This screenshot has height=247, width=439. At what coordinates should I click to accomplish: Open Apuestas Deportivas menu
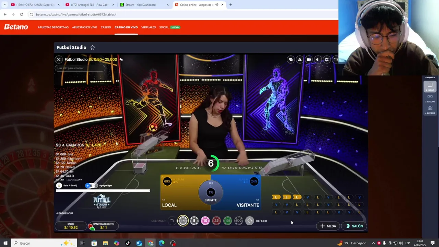pyautogui.click(x=53, y=27)
